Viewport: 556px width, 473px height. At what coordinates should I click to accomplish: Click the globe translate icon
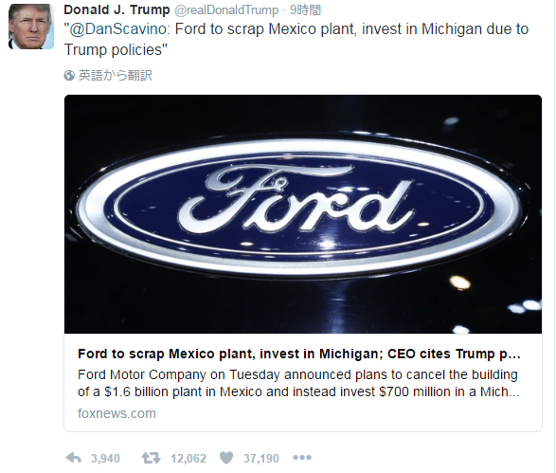[x=69, y=76]
